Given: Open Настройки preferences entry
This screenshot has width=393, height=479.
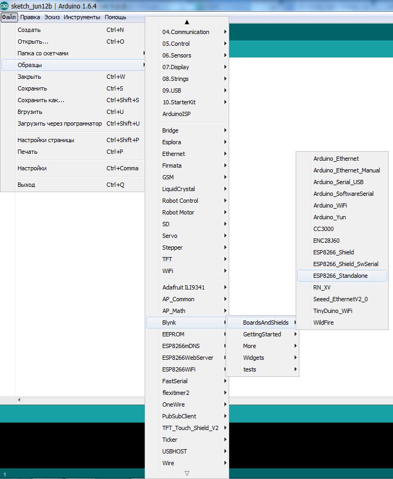Looking at the screenshot, I should click(73, 168).
